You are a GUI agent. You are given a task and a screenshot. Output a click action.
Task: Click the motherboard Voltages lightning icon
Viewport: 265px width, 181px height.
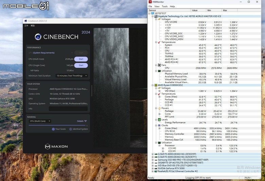(x=159, y=19)
